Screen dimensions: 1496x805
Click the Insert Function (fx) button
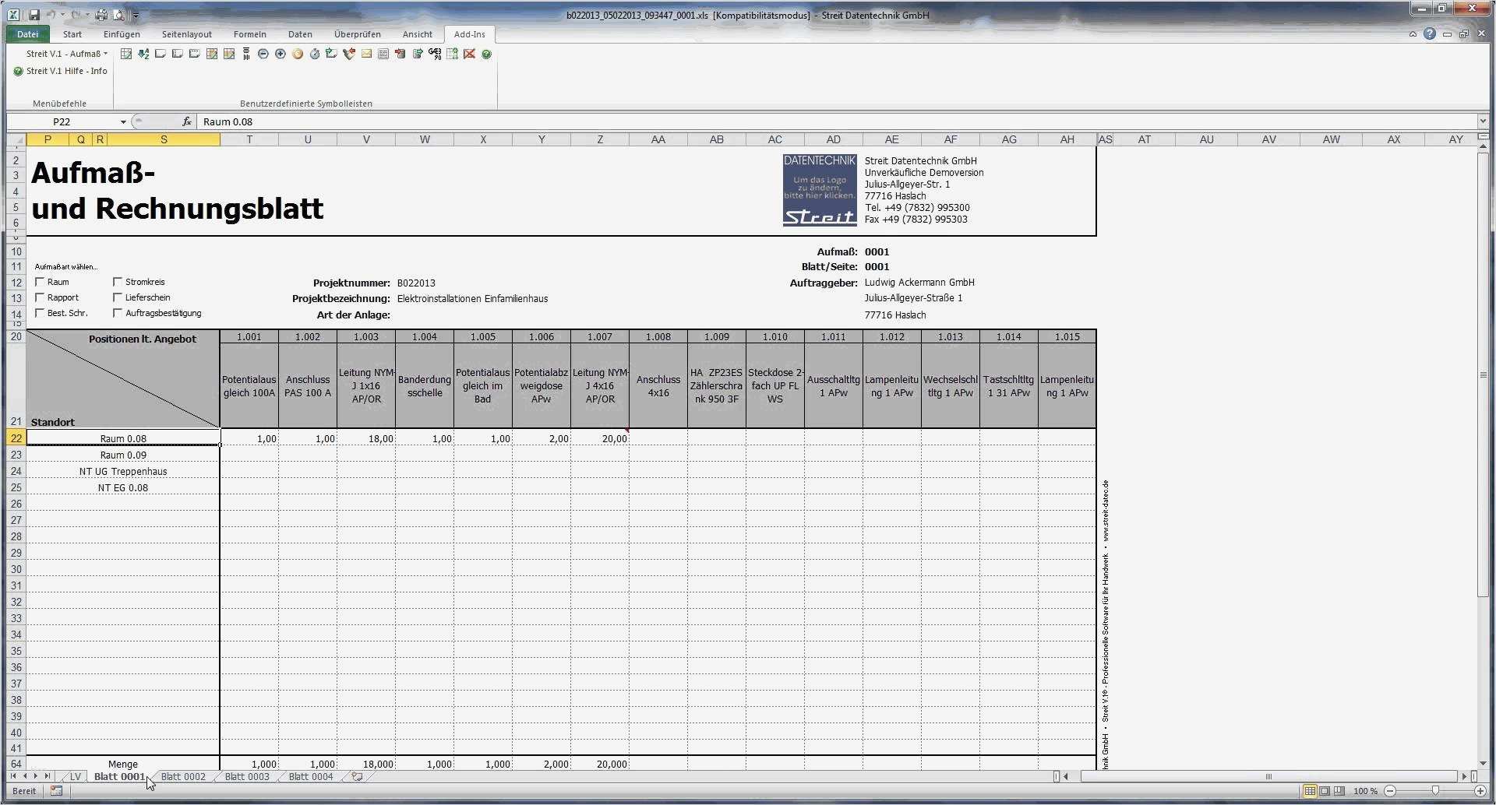[x=187, y=121]
